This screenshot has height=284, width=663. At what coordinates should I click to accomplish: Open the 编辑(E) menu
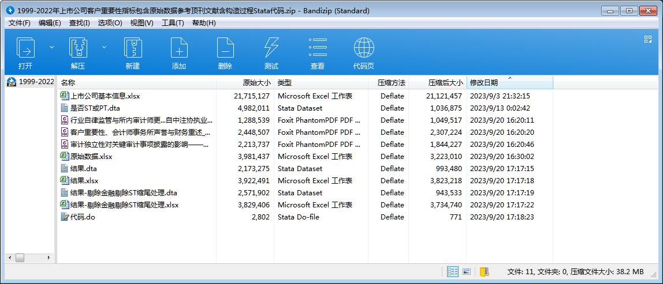(x=50, y=23)
